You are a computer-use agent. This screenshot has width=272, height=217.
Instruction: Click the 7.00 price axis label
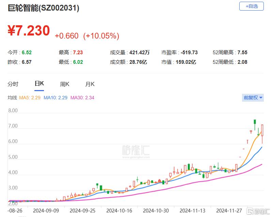click(x=13, y=126)
